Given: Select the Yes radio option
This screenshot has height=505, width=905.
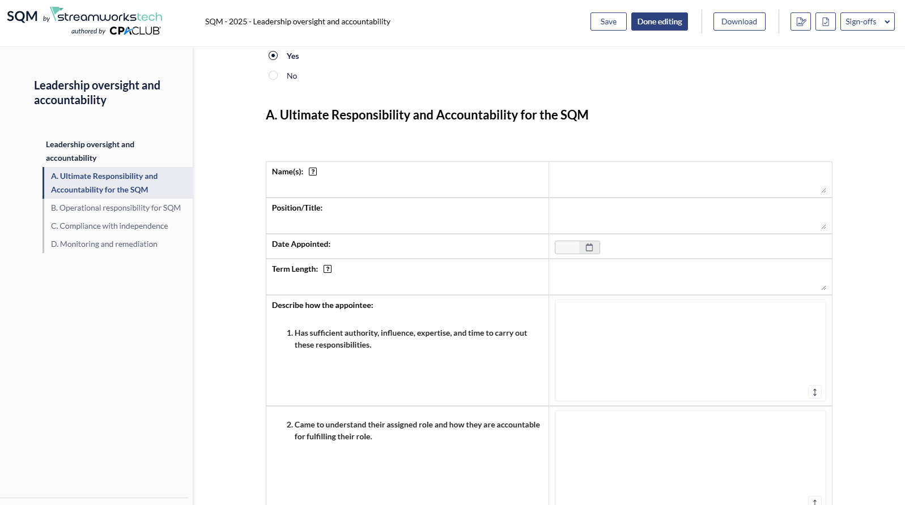Looking at the screenshot, I should 273,55.
